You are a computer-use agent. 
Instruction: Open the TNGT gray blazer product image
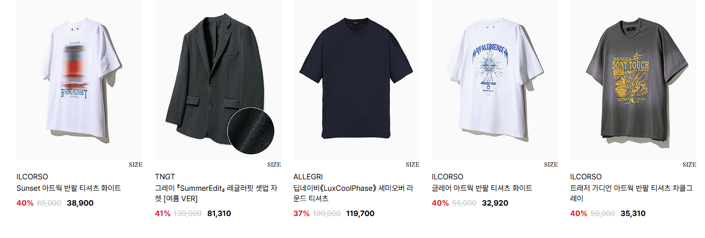coord(218,80)
